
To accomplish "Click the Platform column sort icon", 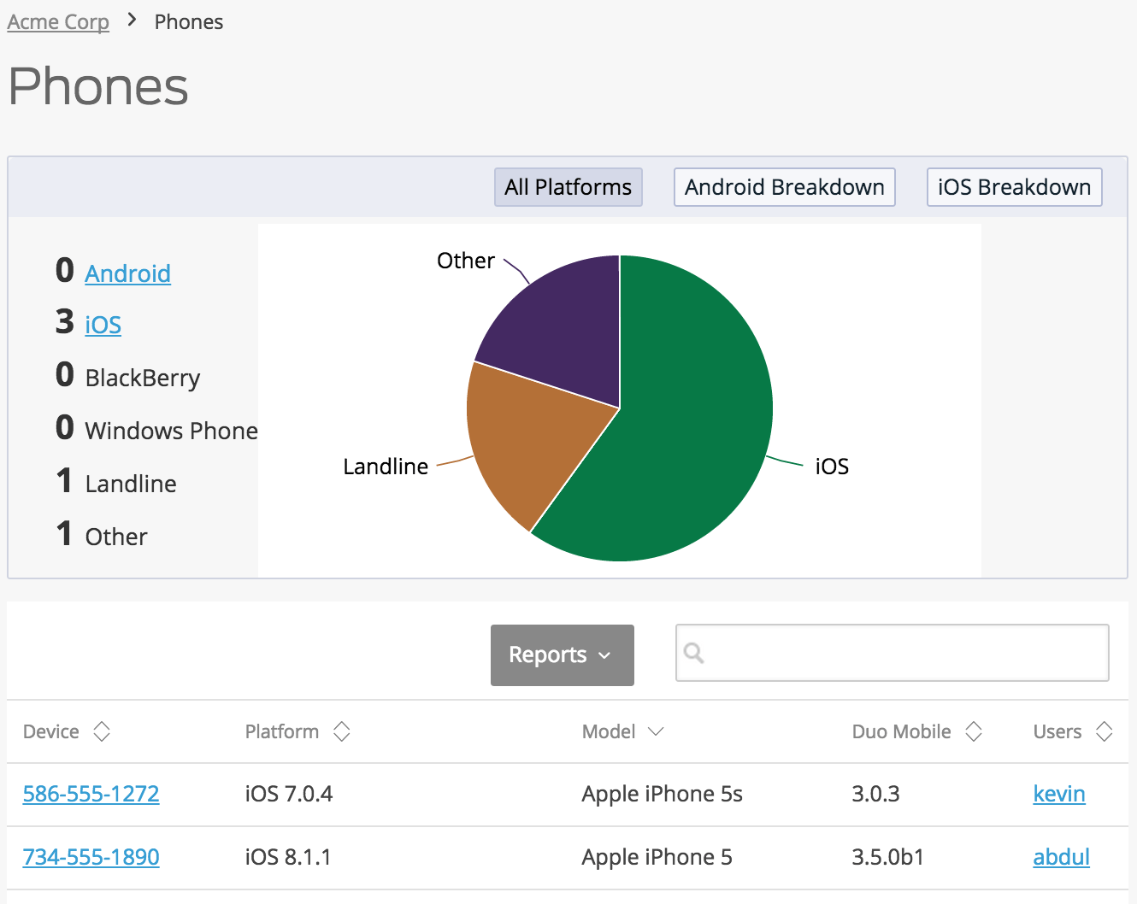I will [x=342, y=731].
